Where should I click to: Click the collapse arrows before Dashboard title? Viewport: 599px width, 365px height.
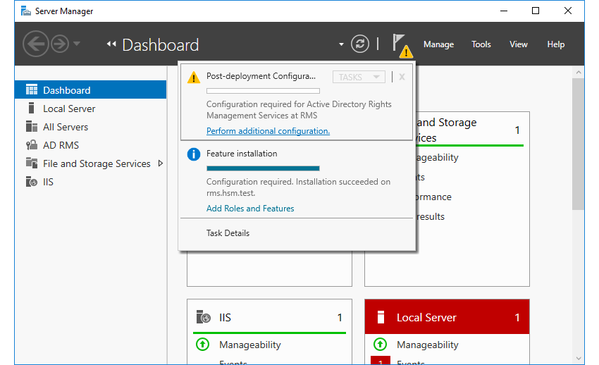tap(111, 44)
